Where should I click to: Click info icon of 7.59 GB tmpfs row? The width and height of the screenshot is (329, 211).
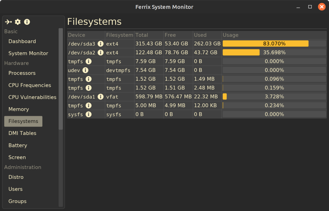88,61
